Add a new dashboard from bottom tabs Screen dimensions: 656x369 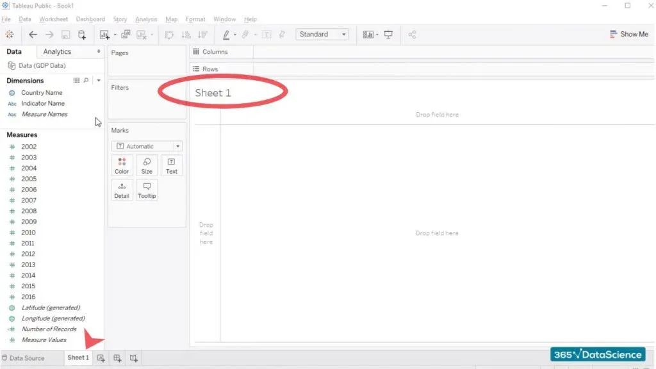[117, 358]
